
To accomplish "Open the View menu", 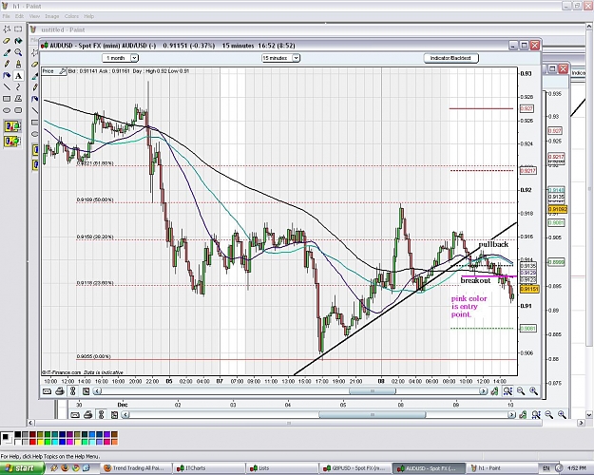I will pos(34,16).
